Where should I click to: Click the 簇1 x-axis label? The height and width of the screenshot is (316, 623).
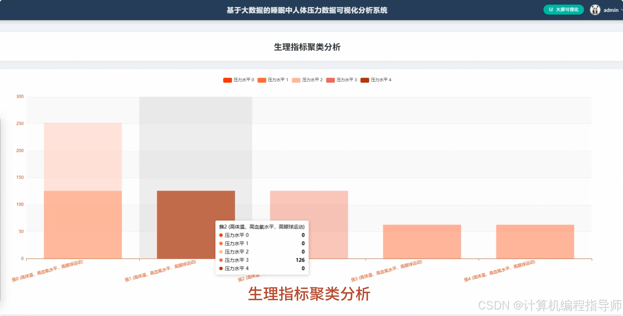coord(160,271)
